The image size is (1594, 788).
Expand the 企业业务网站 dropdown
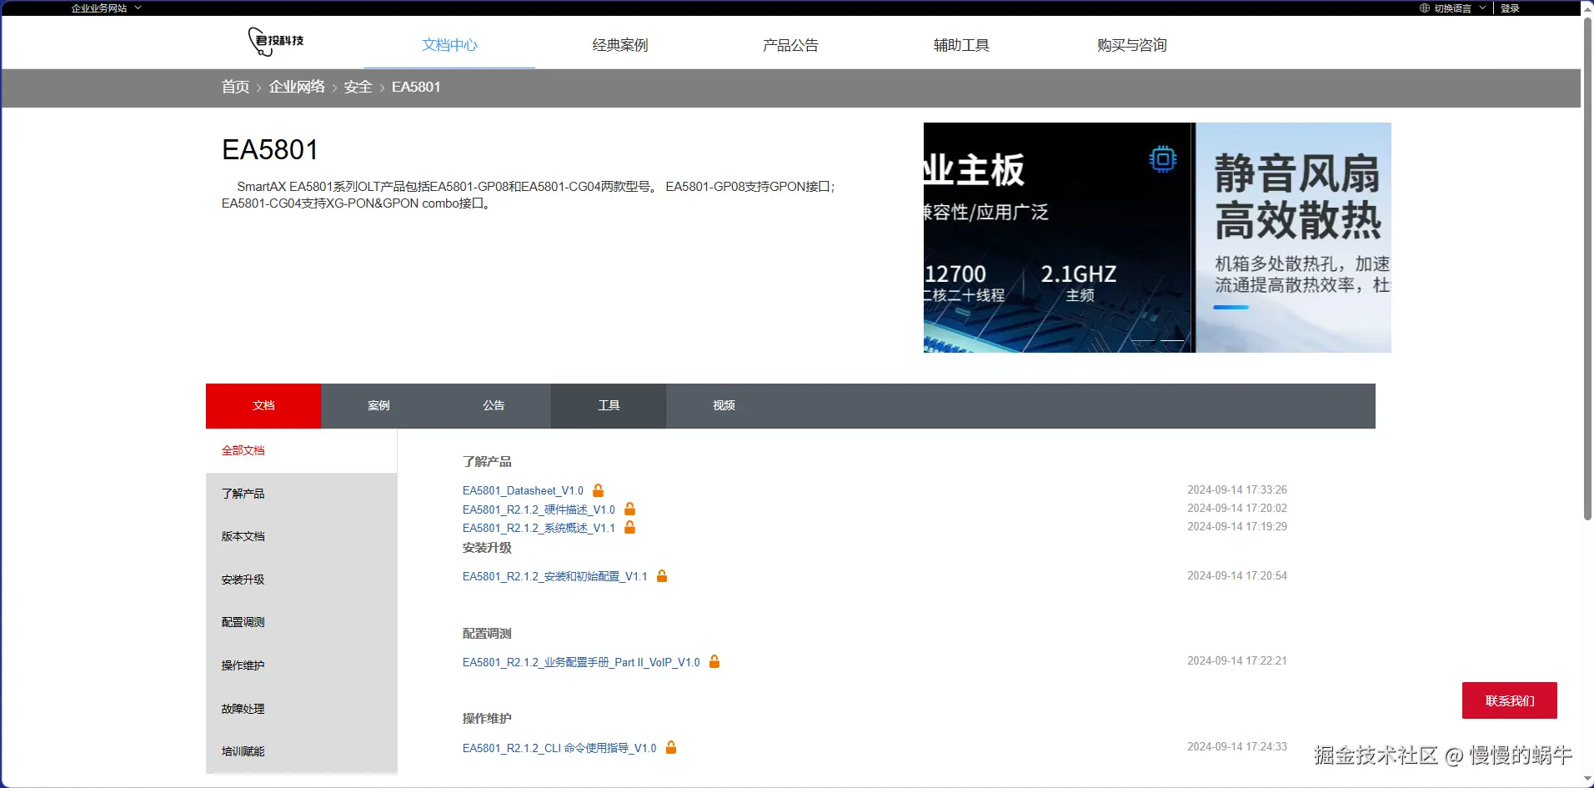coord(107,8)
